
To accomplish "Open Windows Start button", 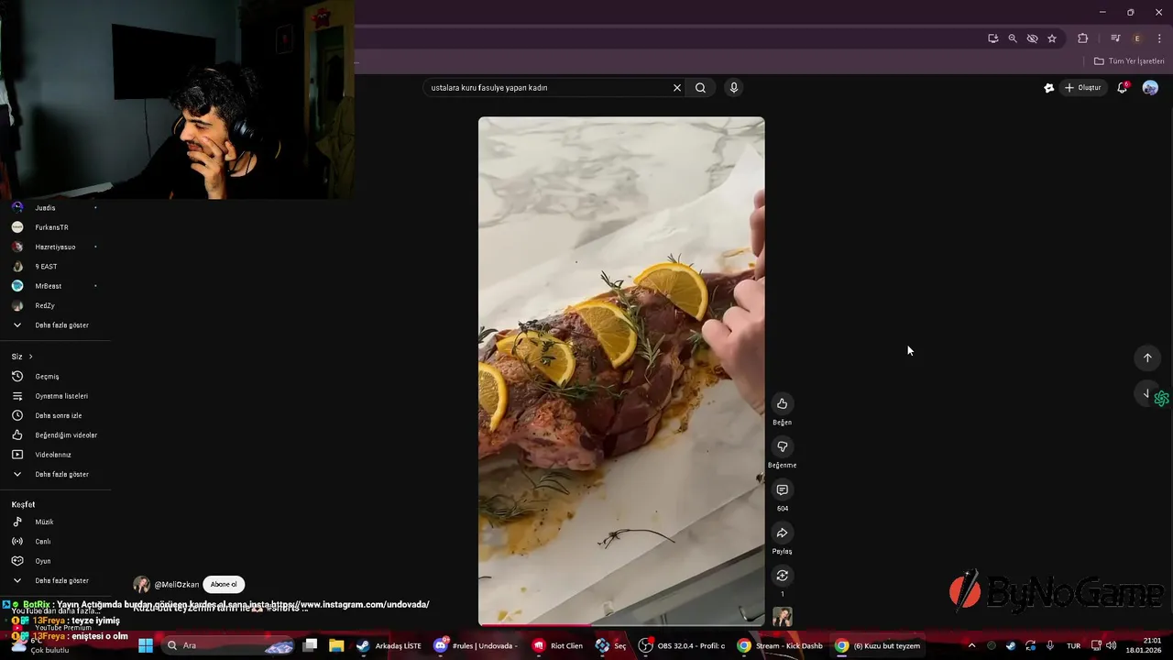I will 146,645.
